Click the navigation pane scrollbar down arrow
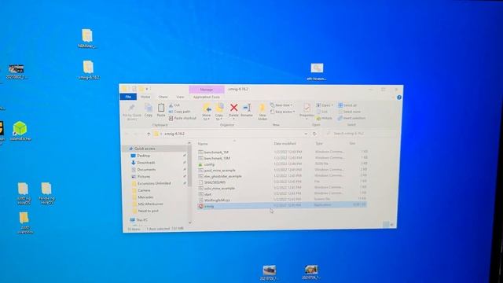503x283 pixels. (189, 222)
